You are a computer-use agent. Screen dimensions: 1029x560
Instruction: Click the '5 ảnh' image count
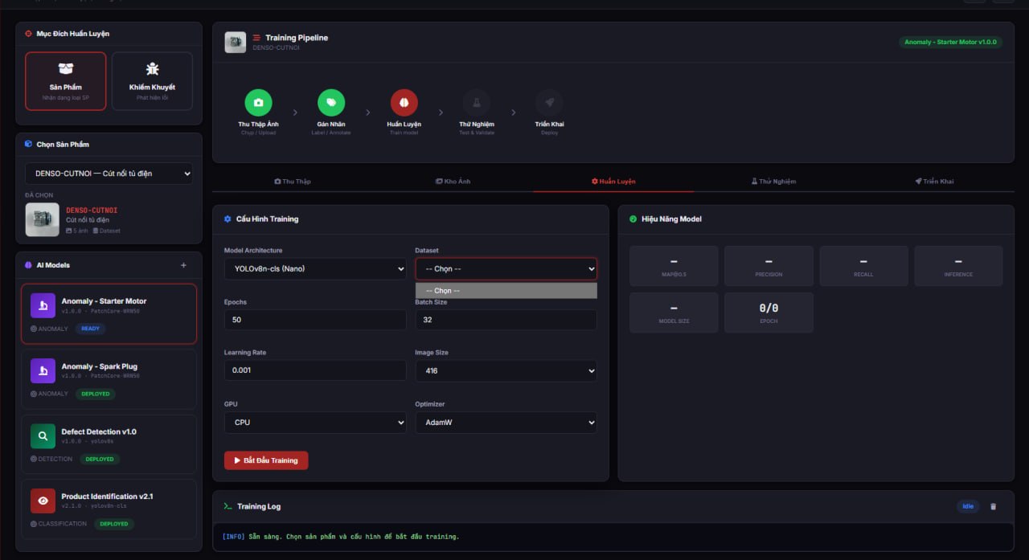pos(77,231)
